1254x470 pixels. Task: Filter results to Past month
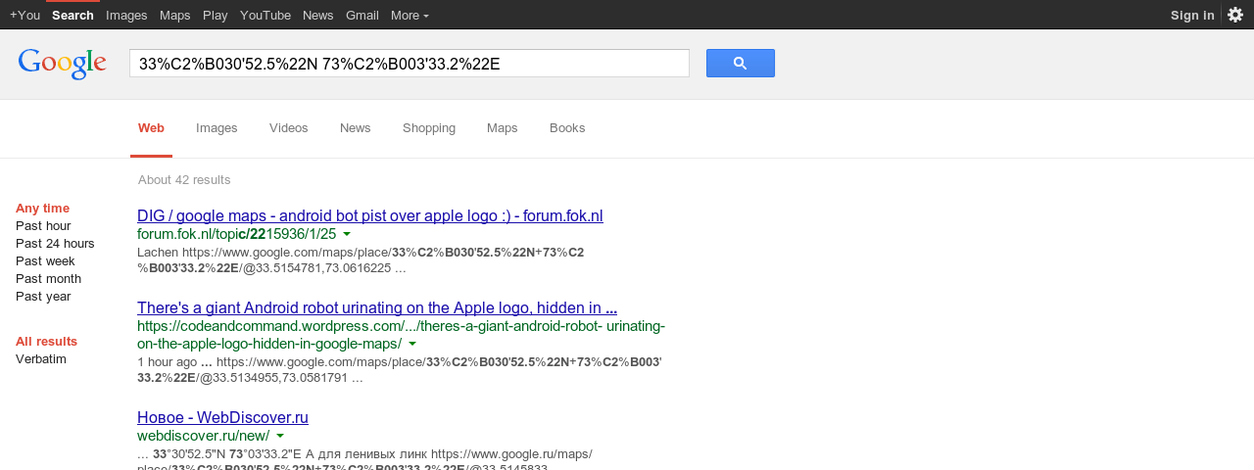click(48, 279)
